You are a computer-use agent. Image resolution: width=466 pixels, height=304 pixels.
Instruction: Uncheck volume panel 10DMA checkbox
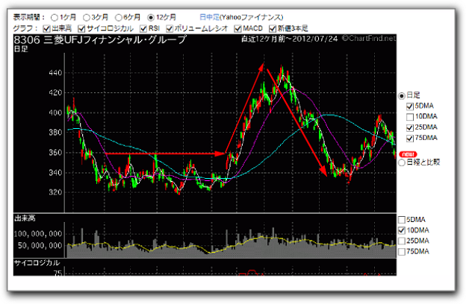tap(402, 230)
